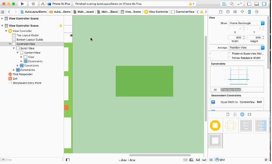The image size is (272, 164).
Task: Select the View Controller object in library
Action: [215, 125]
